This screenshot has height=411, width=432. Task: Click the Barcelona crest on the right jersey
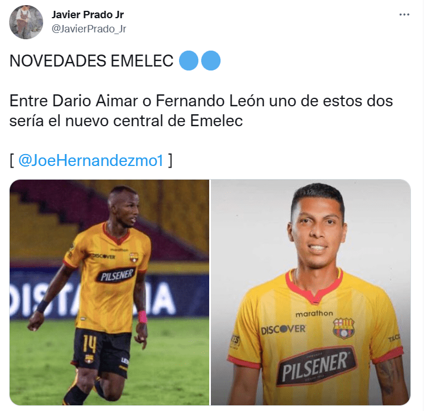pos(343,328)
